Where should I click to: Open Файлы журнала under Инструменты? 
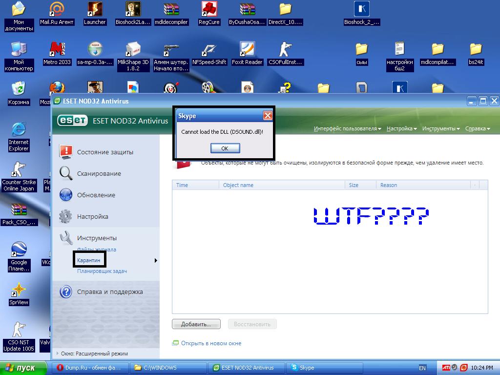pos(97,250)
